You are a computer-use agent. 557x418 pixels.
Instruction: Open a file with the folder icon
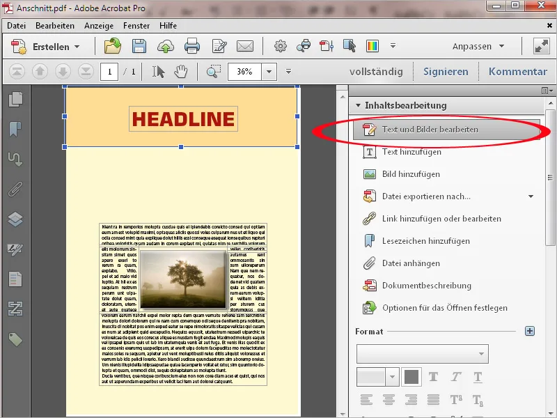pos(112,46)
